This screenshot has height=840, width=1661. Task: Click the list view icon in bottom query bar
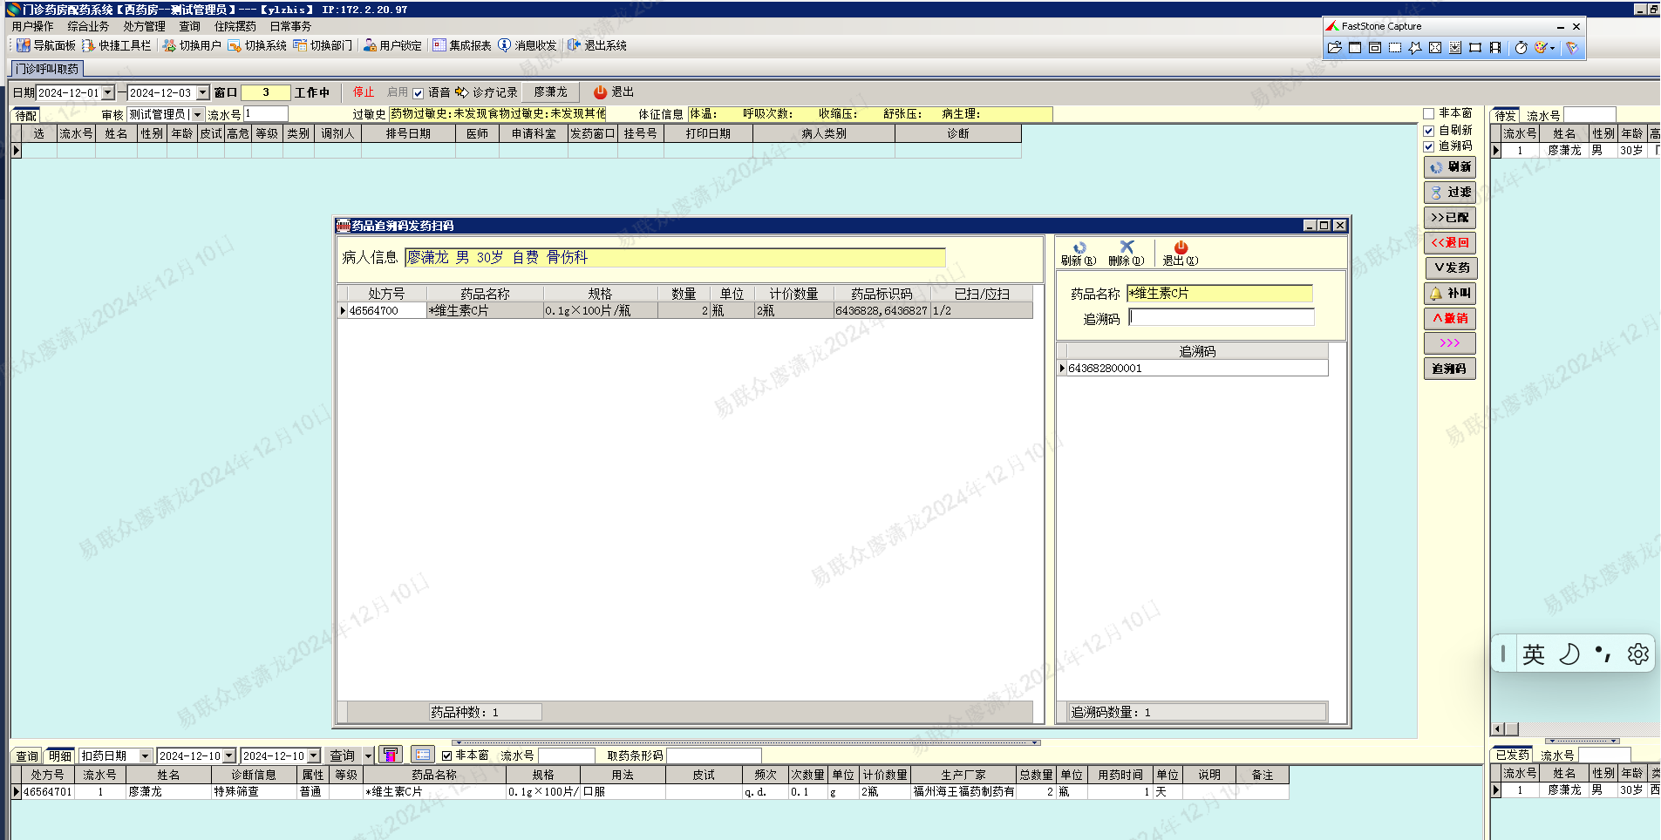tap(423, 755)
